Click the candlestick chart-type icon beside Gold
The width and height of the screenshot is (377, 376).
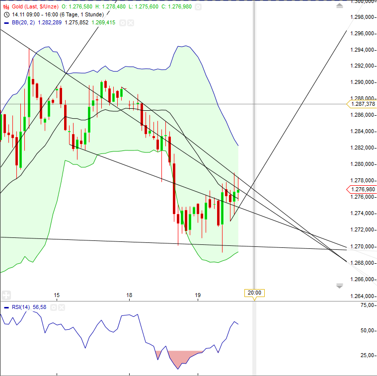[x=6, y=7]
